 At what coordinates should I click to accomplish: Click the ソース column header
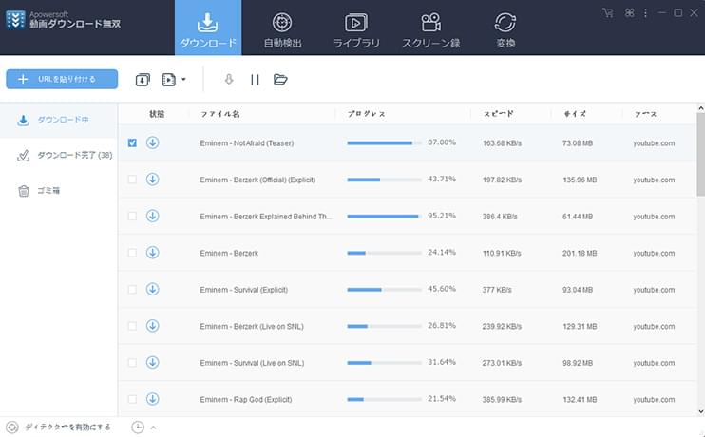pyautogui.click(x=645, y=114)
